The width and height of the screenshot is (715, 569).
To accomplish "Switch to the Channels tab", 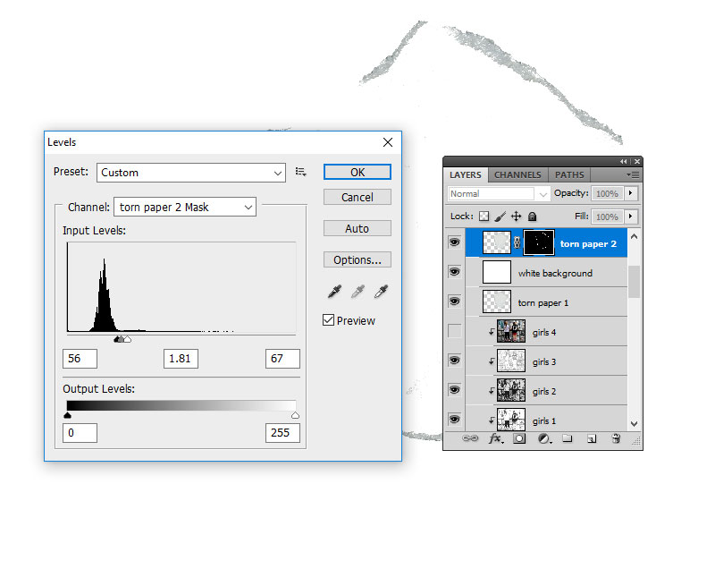I will tap(517, 175).
